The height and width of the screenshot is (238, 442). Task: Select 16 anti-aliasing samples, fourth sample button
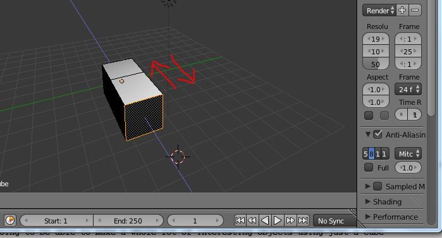coord(385,154)
